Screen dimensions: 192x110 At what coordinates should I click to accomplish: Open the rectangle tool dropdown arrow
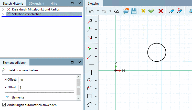coord(96,96)
